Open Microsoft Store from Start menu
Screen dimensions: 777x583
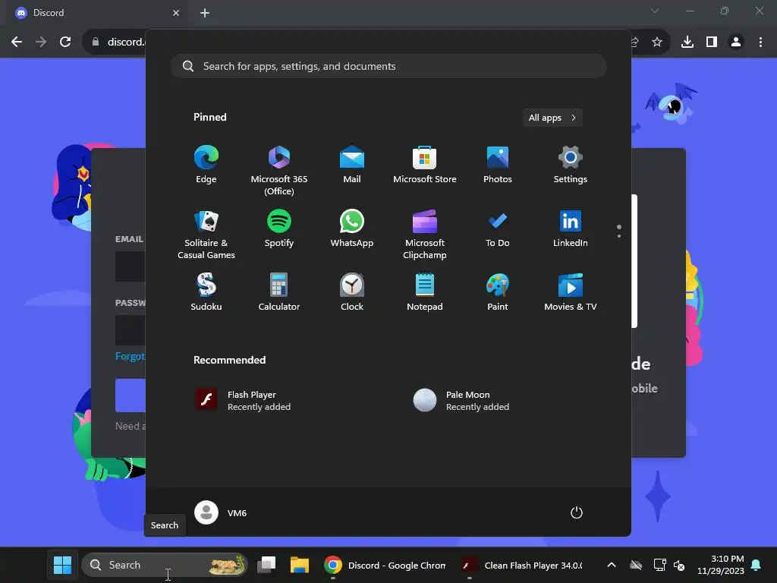[425, 165]
